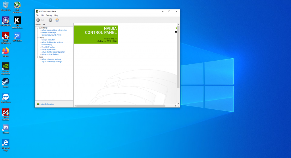The image size is (291, 158).
Task: Select the MSI Kombustor desktop icon
Action: [17, 23]
